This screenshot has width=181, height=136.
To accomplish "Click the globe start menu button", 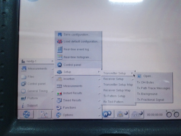I will (26, 114).
